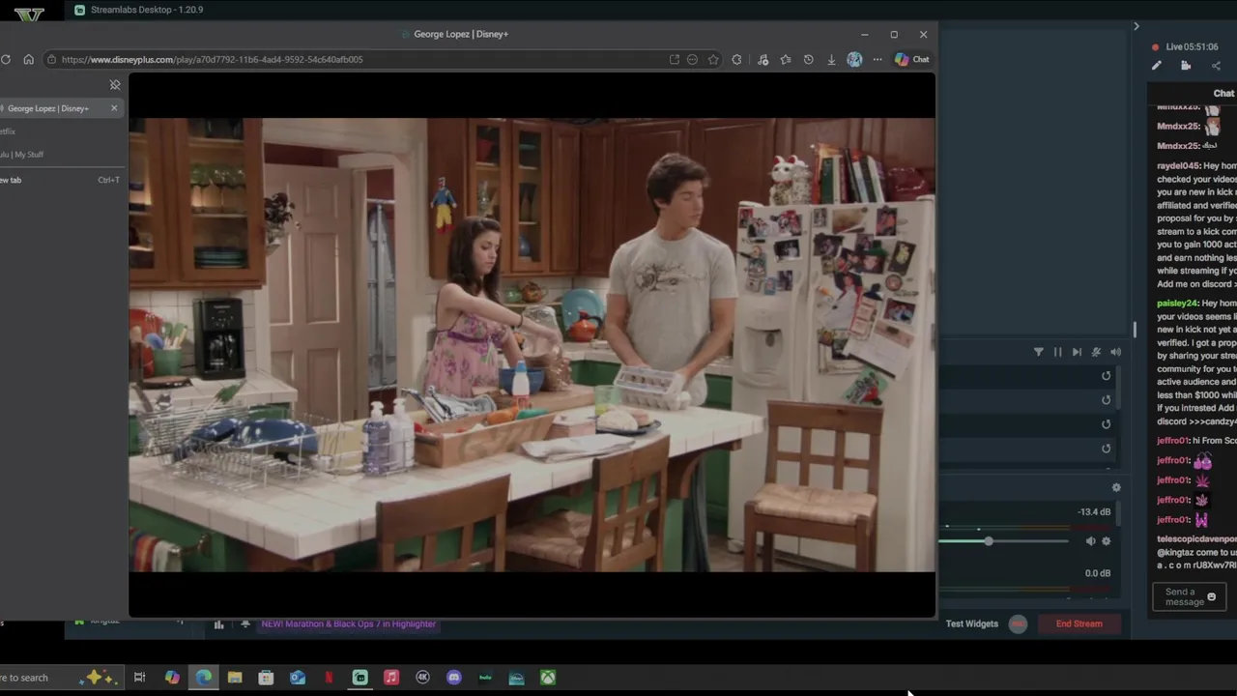
Task: Open page in app icon in address bar
Action: click(674, 59)
